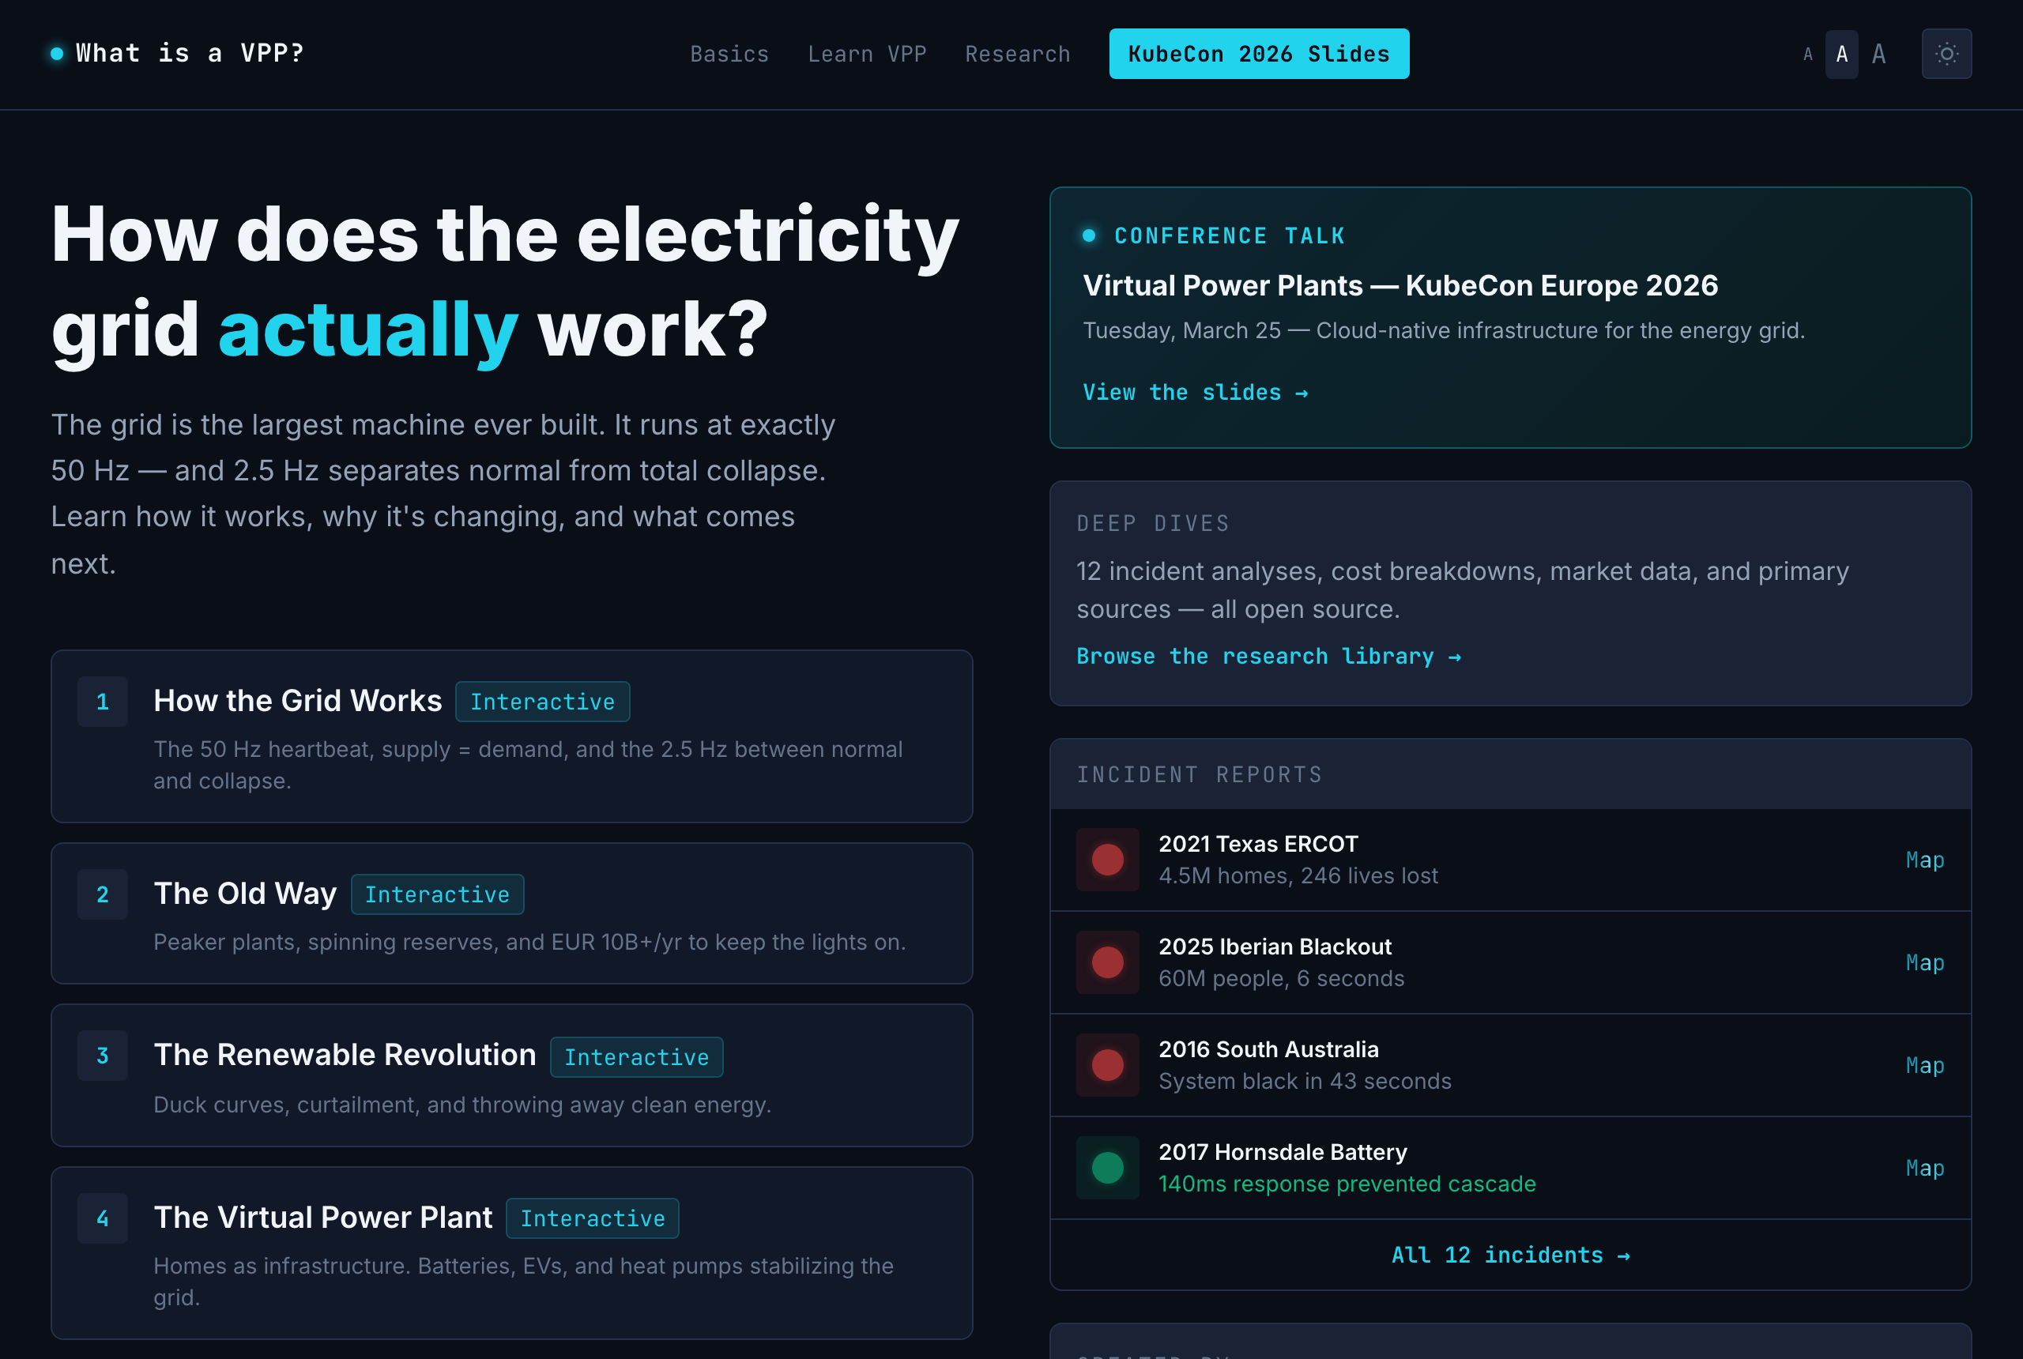
Task: Open the 2017 Hornsdale Battery incident title
Action: pyautogui.click(x=1283, y=1152)
